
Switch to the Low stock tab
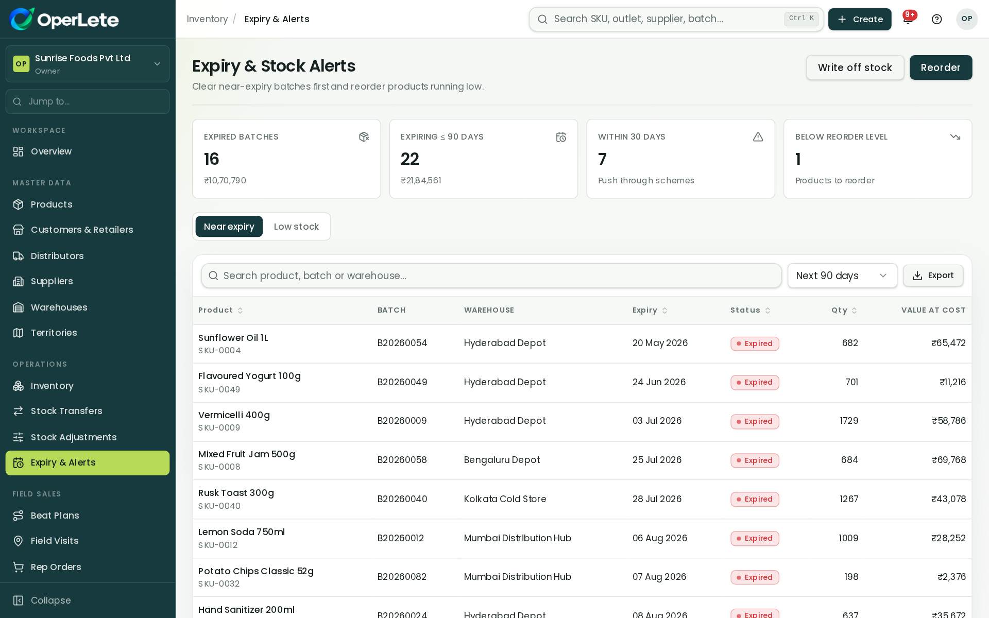pyautogui.click(x=296, y=227)
